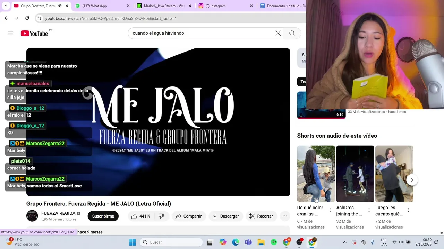Go to the YouTube home logo

[x=34, y=33]
